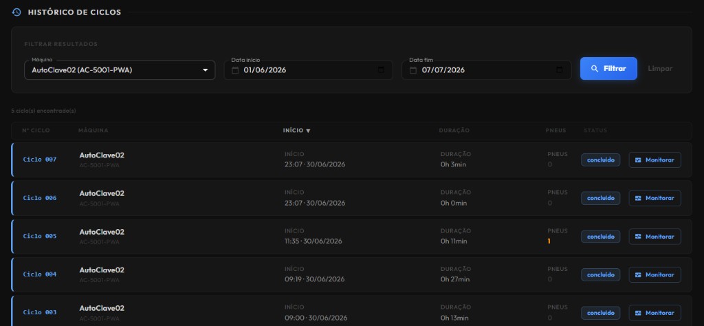Image resolution: width=704 pixels, height=326 pixels.
Task: Sort by Duração column header
Action: pos(454,131)
